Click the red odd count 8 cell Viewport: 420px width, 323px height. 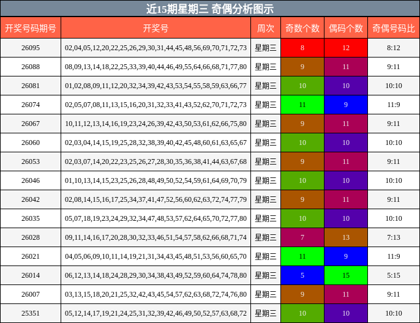302,48
